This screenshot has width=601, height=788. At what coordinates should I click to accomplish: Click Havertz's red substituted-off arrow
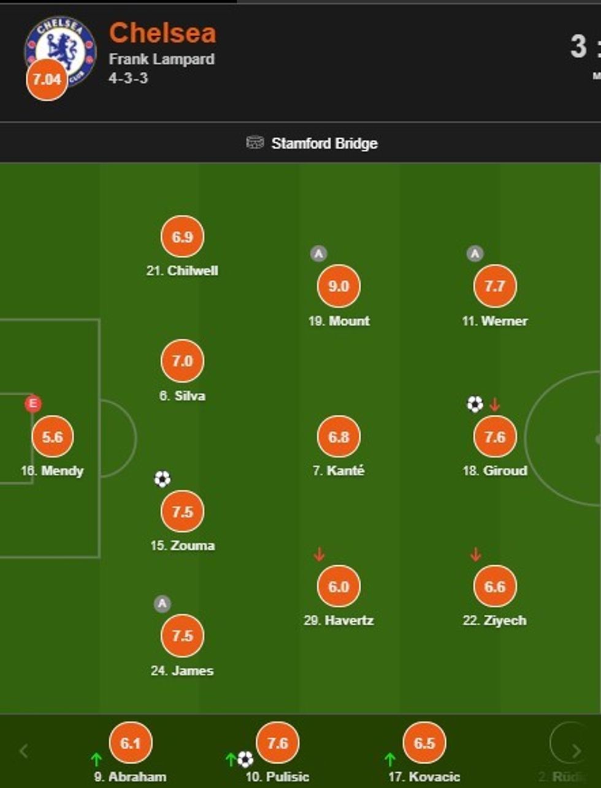tap(318, 555)
